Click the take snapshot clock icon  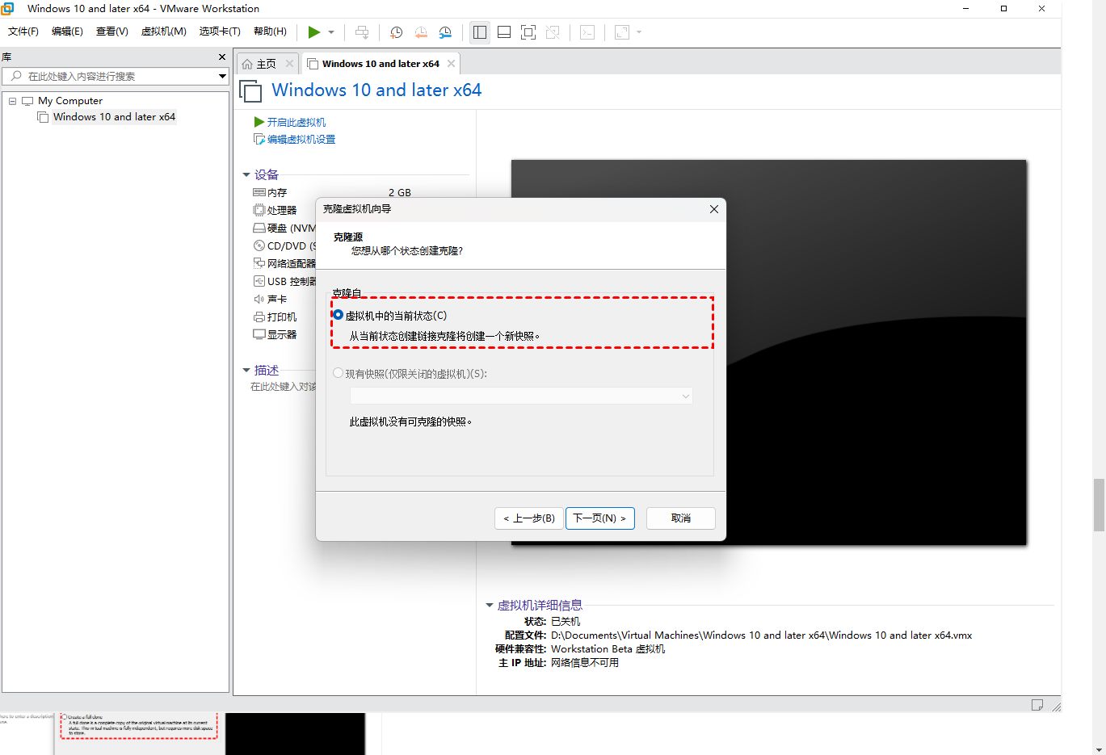396,32
